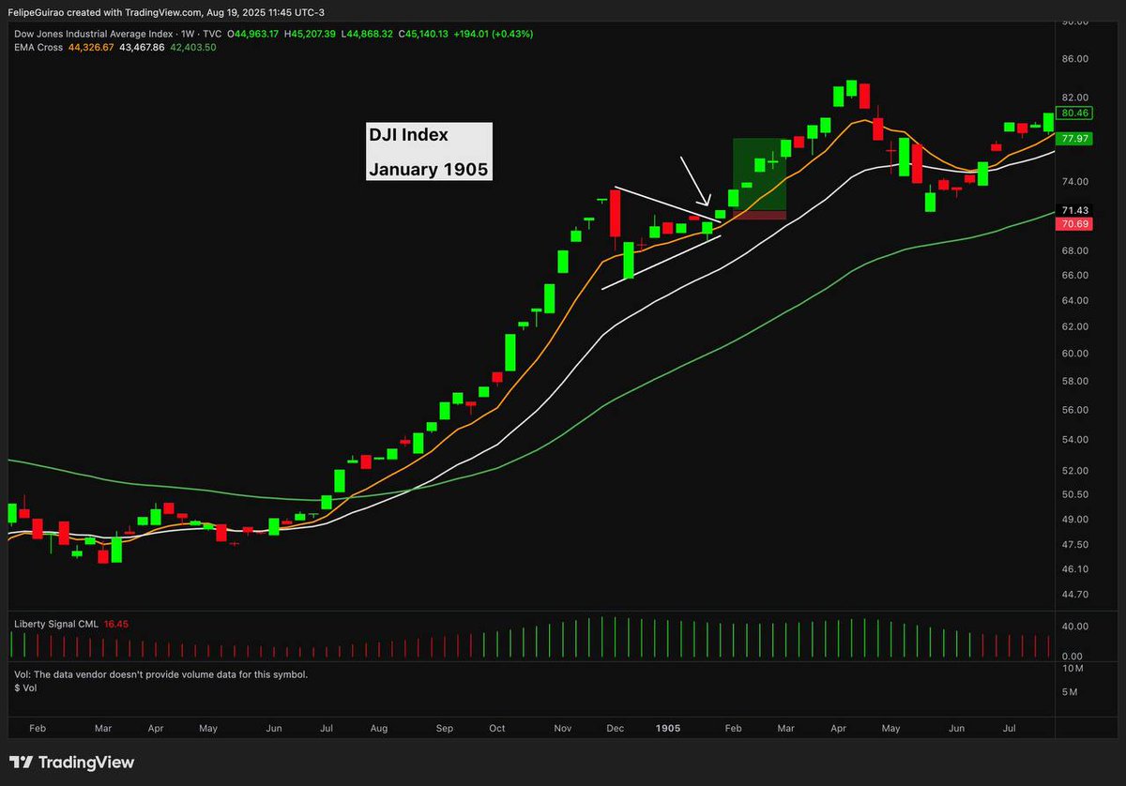Click the 50.50 price axis label
This screenshot has width=1126, height=786.
tap(1073, 495)
